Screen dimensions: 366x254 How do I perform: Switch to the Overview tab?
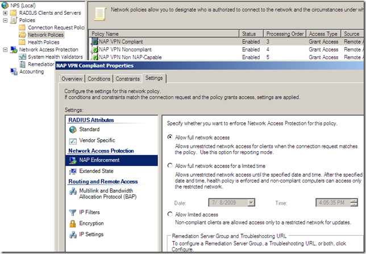coord(72,78)
